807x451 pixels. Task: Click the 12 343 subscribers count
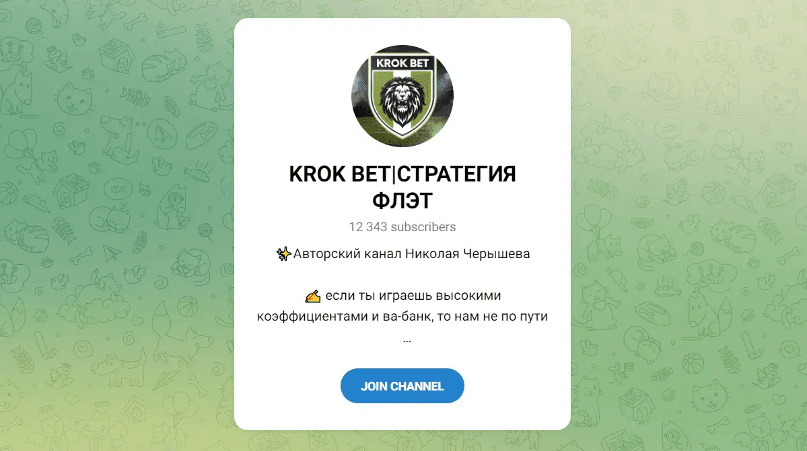pos(402,227)
